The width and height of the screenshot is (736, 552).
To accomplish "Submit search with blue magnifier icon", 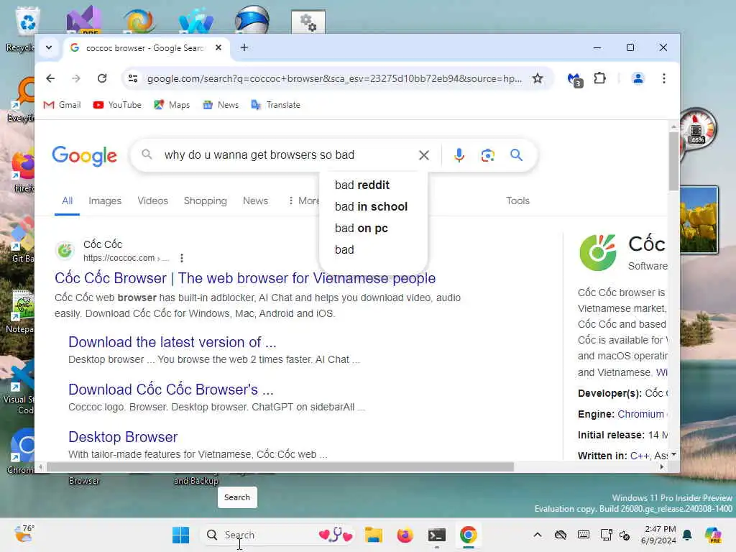I will 516,155.
